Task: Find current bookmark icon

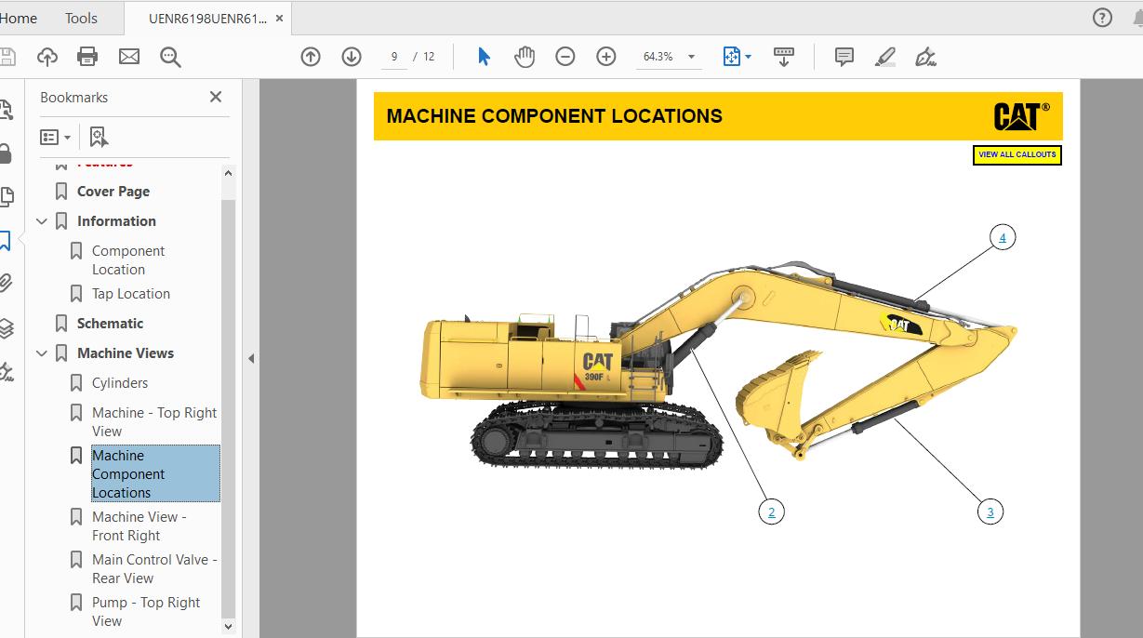Action: coord(99,138)
